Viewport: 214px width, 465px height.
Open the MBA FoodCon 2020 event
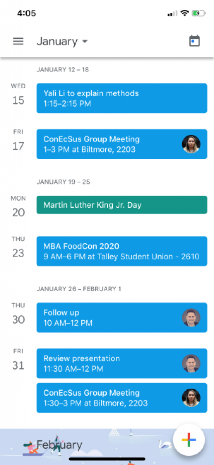click(122, 251)
